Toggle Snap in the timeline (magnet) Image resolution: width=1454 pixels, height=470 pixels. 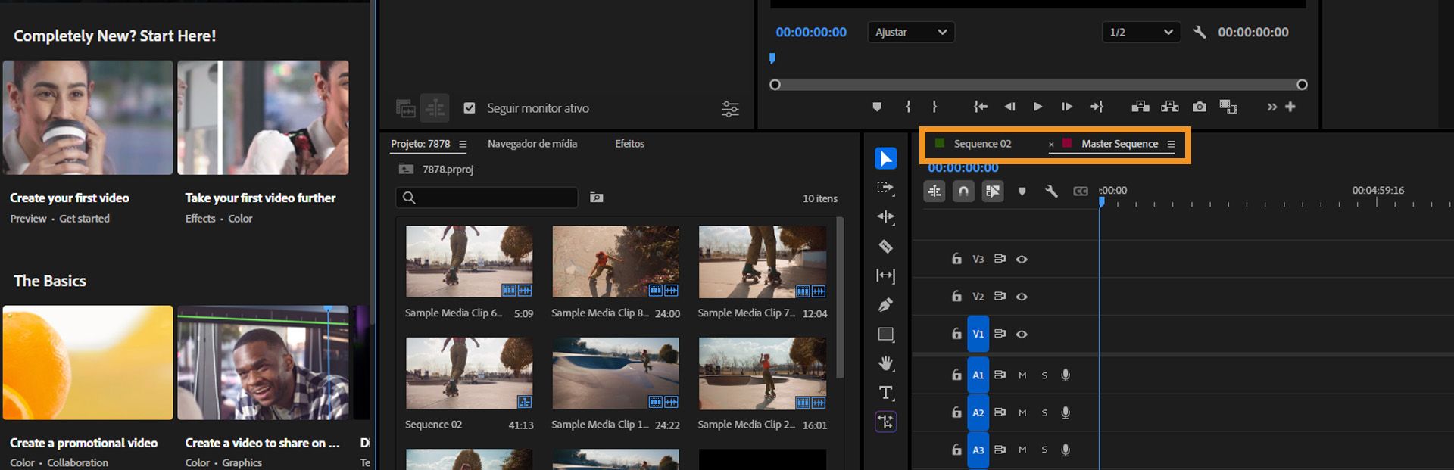point(963,191)
